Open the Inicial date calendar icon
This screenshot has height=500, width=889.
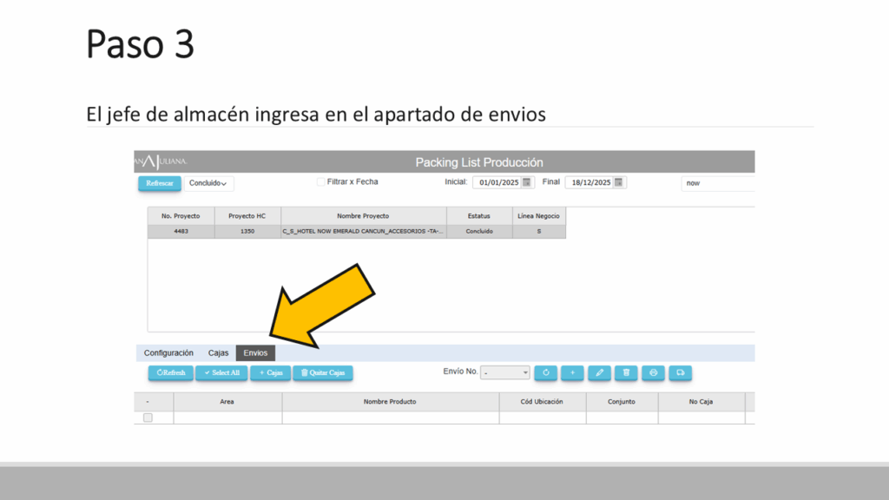click(x=526, y=182)
